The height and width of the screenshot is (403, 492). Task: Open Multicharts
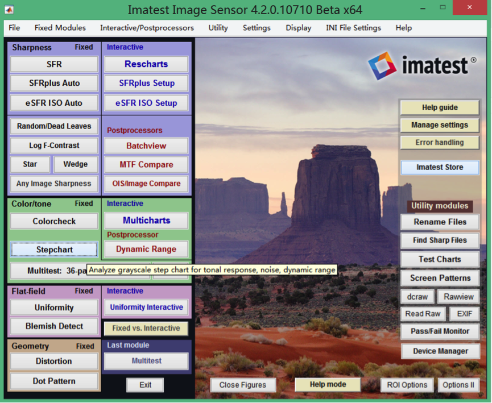click(146, 221)
